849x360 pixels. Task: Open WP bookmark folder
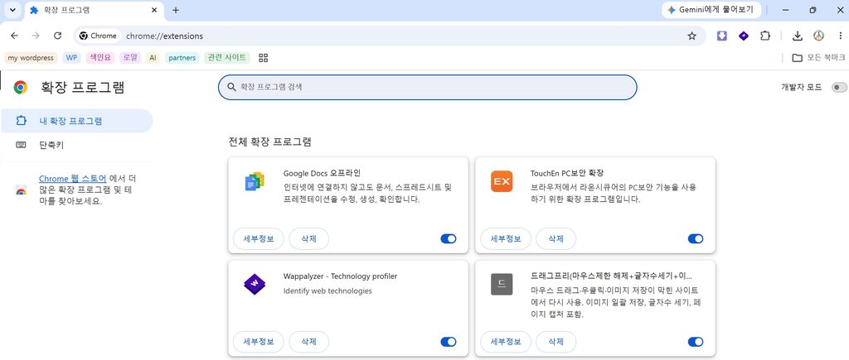pyautogui.click(x=71, y=58)
